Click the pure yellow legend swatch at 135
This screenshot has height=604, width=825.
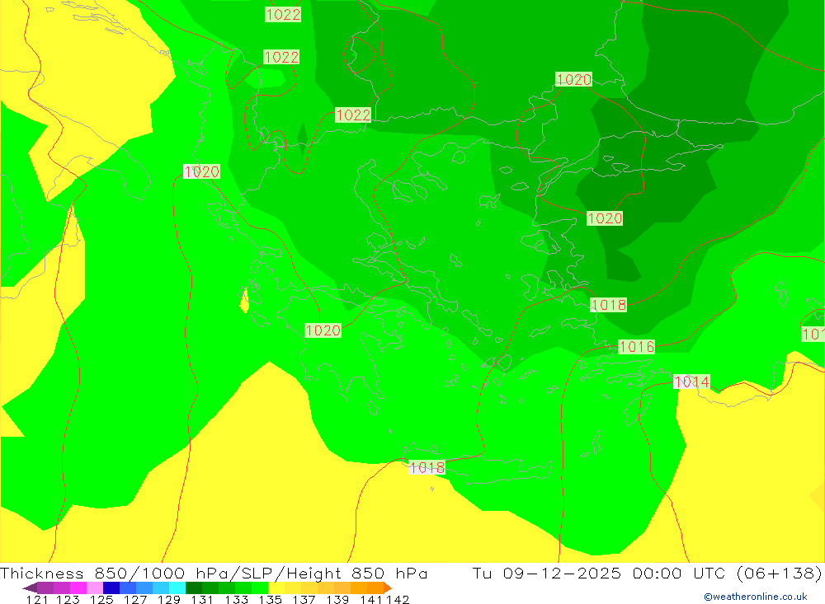click(x=276, y=588)
